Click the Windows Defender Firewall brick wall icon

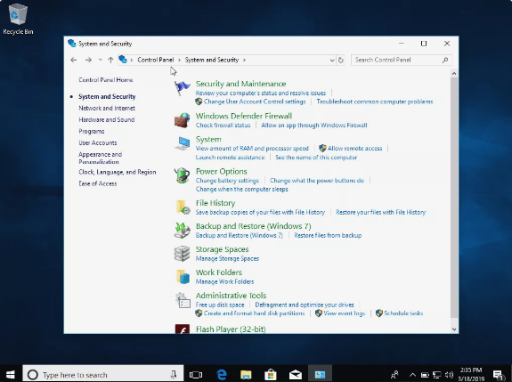coord(182,120)
